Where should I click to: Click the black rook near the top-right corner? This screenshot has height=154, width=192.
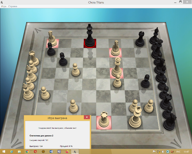click(140, 39)
